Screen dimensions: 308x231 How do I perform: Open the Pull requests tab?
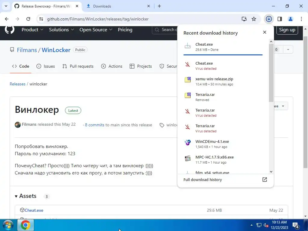coord(78,66)
